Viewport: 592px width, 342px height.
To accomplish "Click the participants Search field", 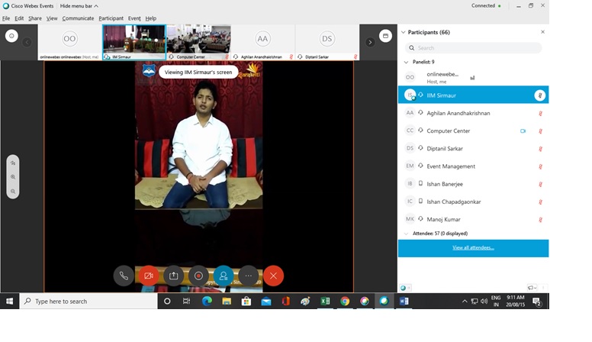I will tap(474, 48).
